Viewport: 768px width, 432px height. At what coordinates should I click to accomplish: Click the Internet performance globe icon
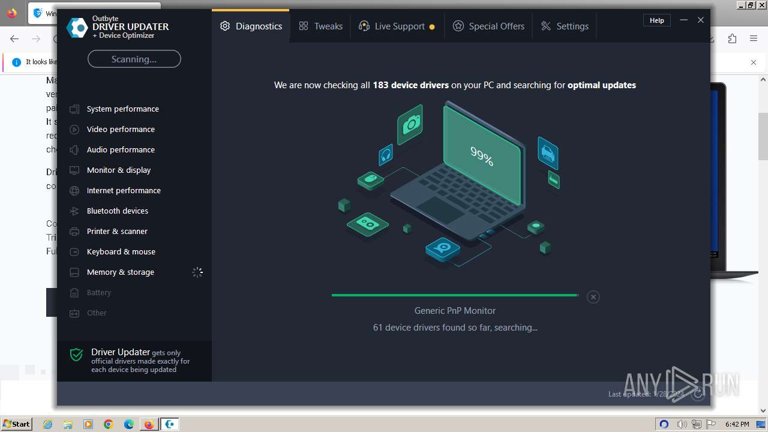pos(74,191)
